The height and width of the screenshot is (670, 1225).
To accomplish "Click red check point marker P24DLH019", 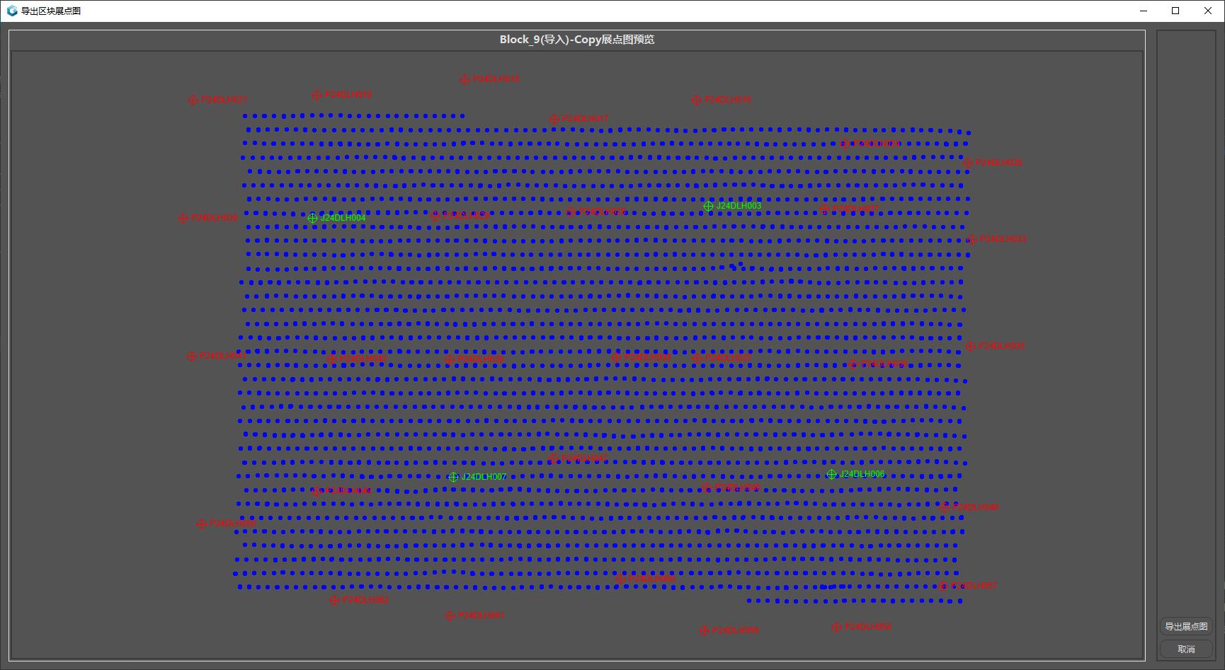I will (x=317, y=95).
